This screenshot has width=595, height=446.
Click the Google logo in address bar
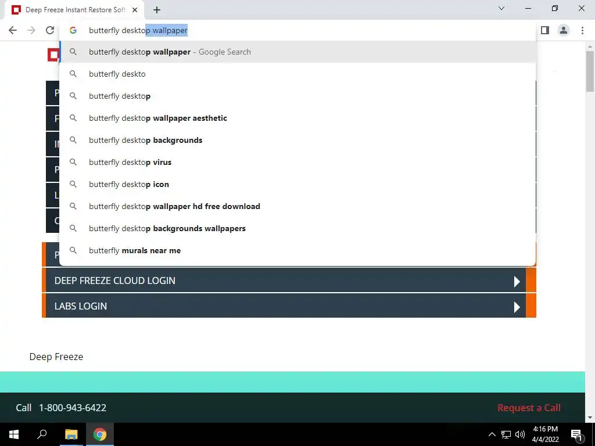pos(73,30)
